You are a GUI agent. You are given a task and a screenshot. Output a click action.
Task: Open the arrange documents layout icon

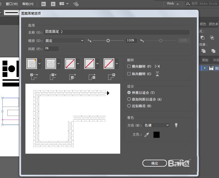62,4
